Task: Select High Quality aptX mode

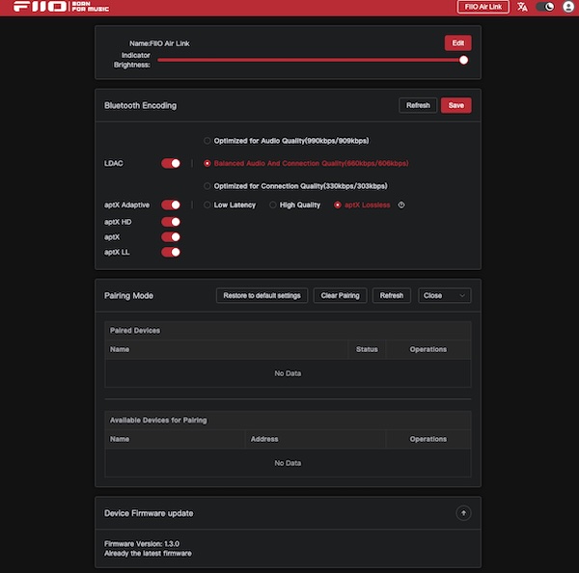Action: 273,205
